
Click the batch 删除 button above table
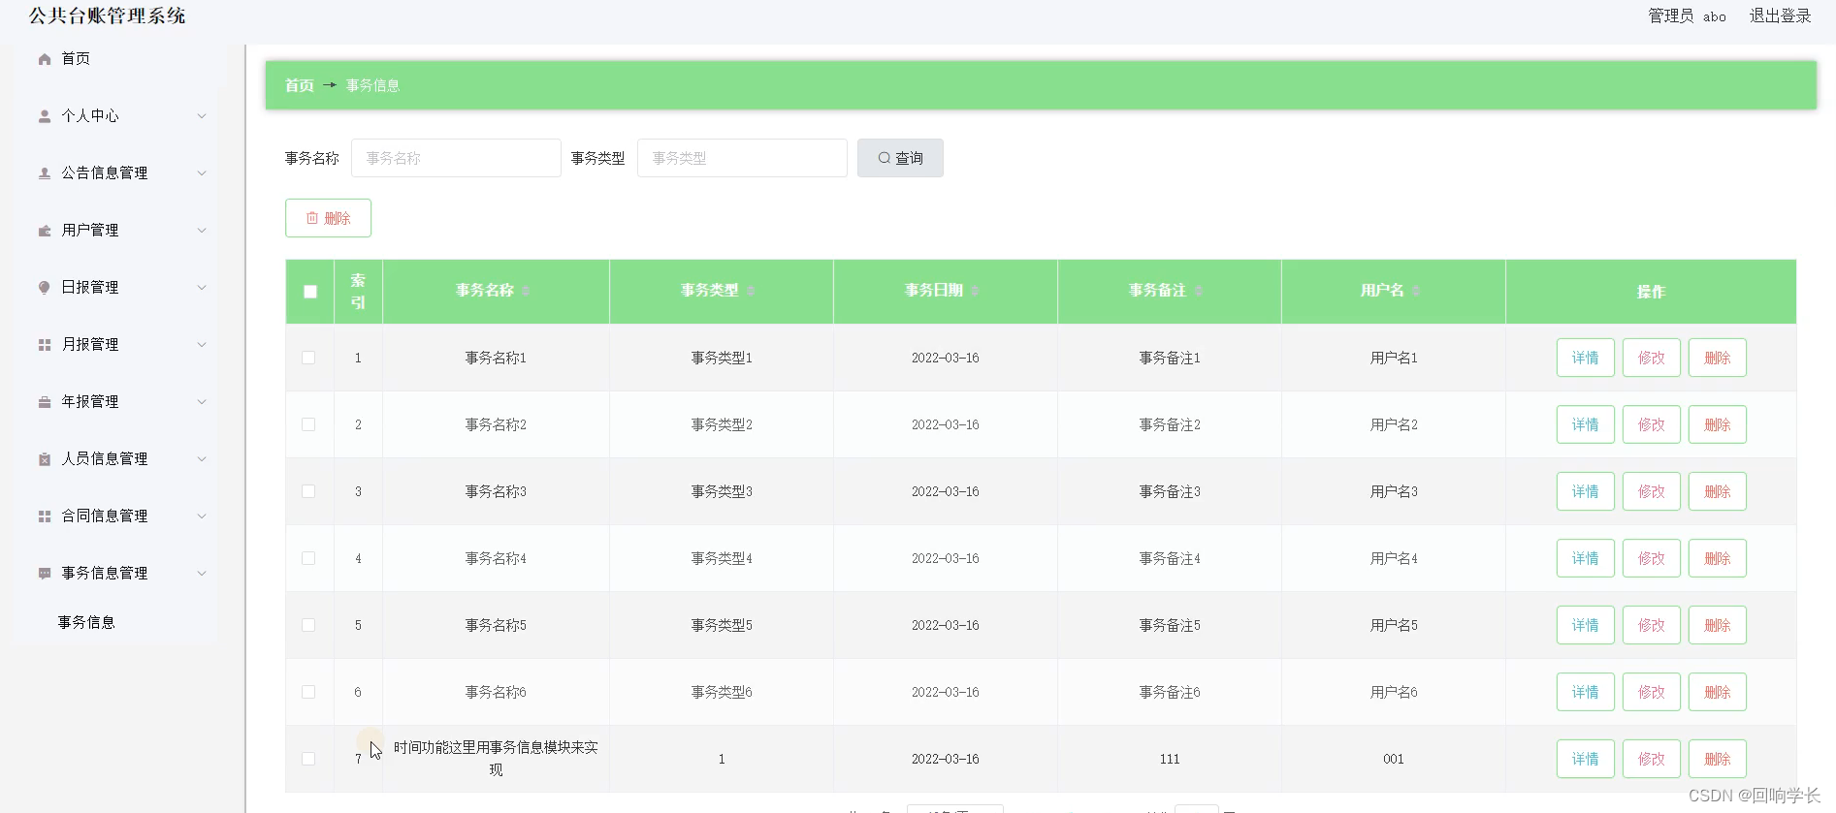coord(328,218)
